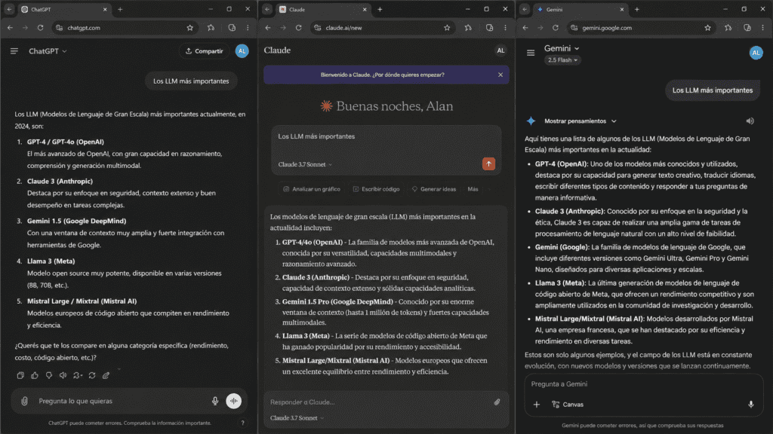Send the Claude prompt with orange arrow
Image resolution: width=773 pixels, height=434 pixels.
pos(488,164)
